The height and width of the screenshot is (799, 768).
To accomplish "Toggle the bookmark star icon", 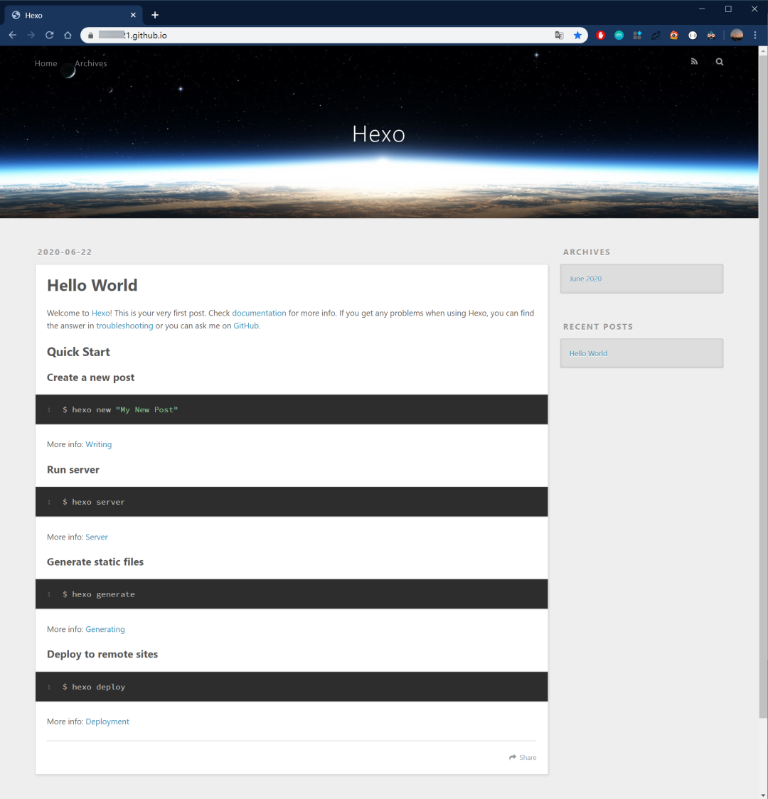I will [x=577, y=35].
